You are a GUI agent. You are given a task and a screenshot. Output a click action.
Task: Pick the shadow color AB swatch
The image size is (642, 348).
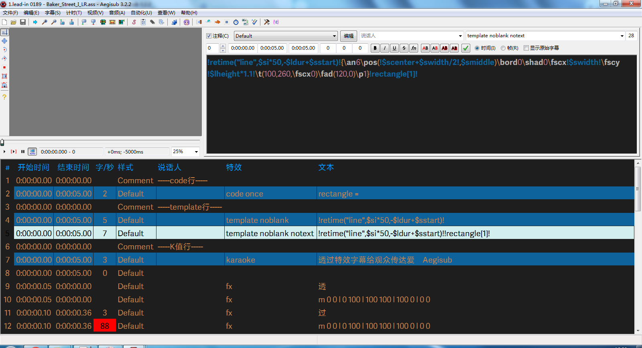coord(454,48)
